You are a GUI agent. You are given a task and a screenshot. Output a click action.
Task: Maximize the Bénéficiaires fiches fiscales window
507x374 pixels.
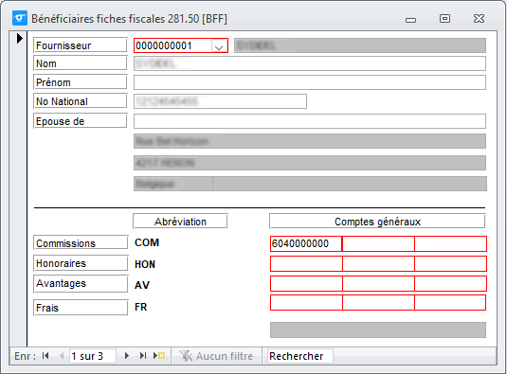tap(444, 18)
